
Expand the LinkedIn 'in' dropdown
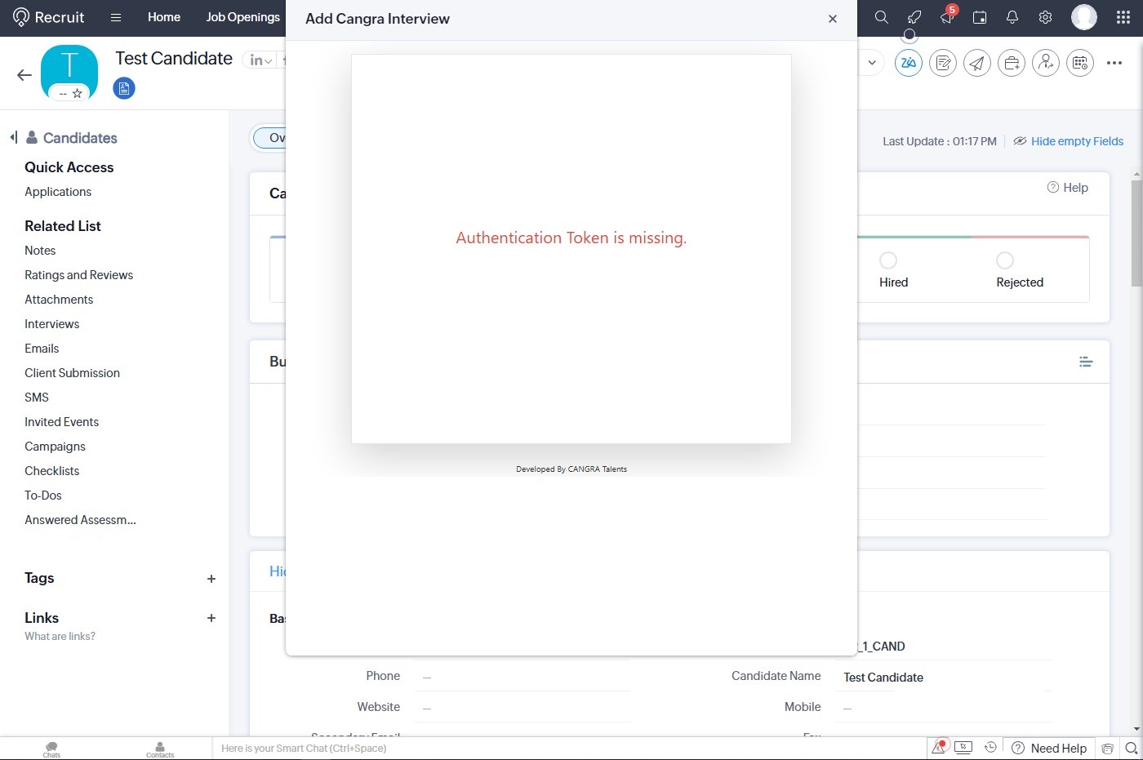[x=260, y=60]
